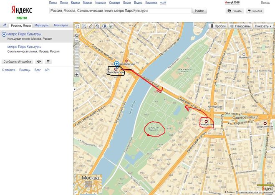Open result метро Парк Культуры Кольцевая линия
The height and width of the screenshot is (195, 275).
pyautogui.click(x=24, y=34)
